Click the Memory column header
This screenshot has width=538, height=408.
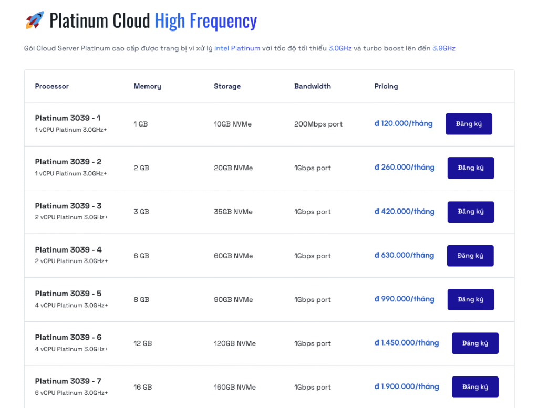click(147, 86)
